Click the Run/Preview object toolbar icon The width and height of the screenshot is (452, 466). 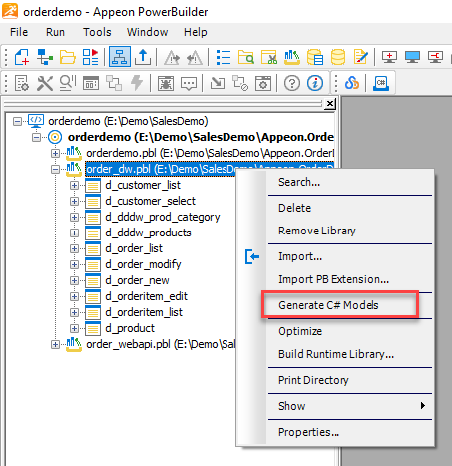coord(91,57)
